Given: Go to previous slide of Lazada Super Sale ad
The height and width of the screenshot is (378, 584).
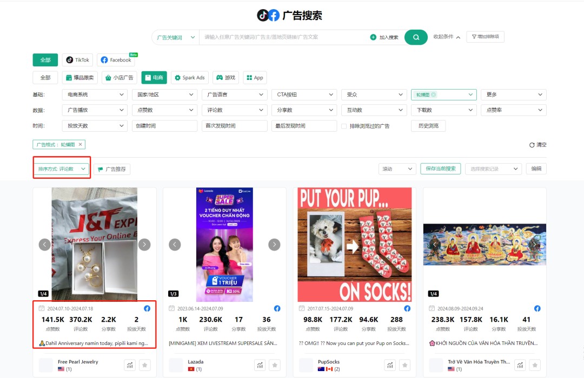Looking at the screenshot, I should coord(175,245).
